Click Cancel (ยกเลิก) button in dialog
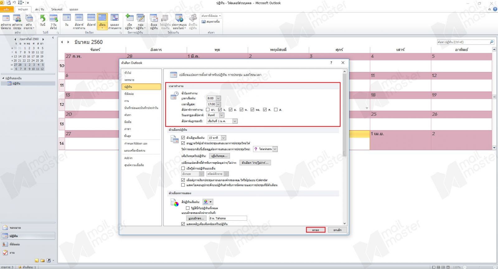The image size is (498, 269). pyautogui.click(x=337, y=230)
